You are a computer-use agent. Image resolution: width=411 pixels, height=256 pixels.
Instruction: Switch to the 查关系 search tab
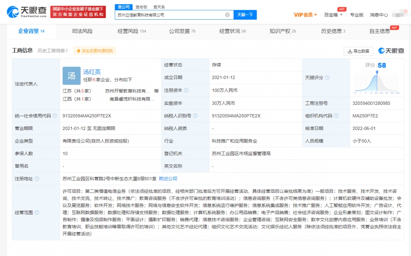159,7
